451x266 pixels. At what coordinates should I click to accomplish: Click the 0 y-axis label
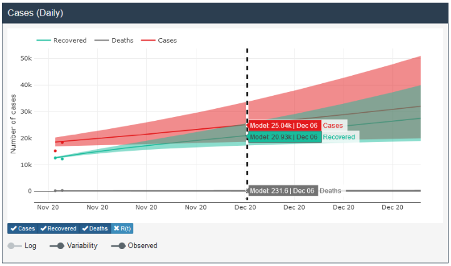click(29, 191)
